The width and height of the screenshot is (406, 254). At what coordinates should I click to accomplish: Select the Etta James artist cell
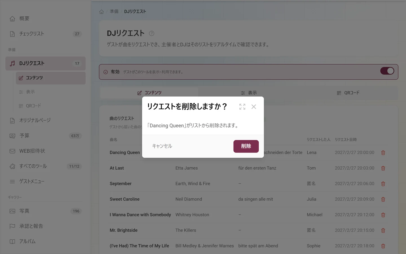click(x=187, y=168)
